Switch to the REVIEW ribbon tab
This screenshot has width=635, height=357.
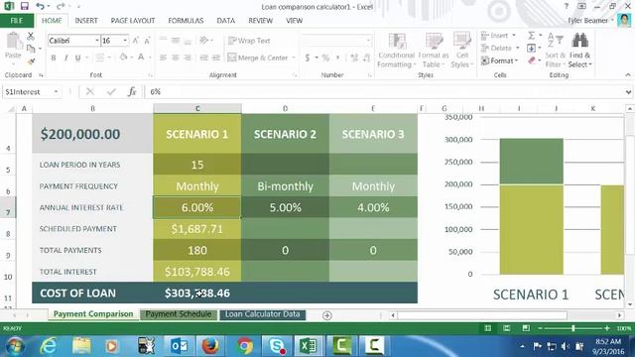pos(260,21)
